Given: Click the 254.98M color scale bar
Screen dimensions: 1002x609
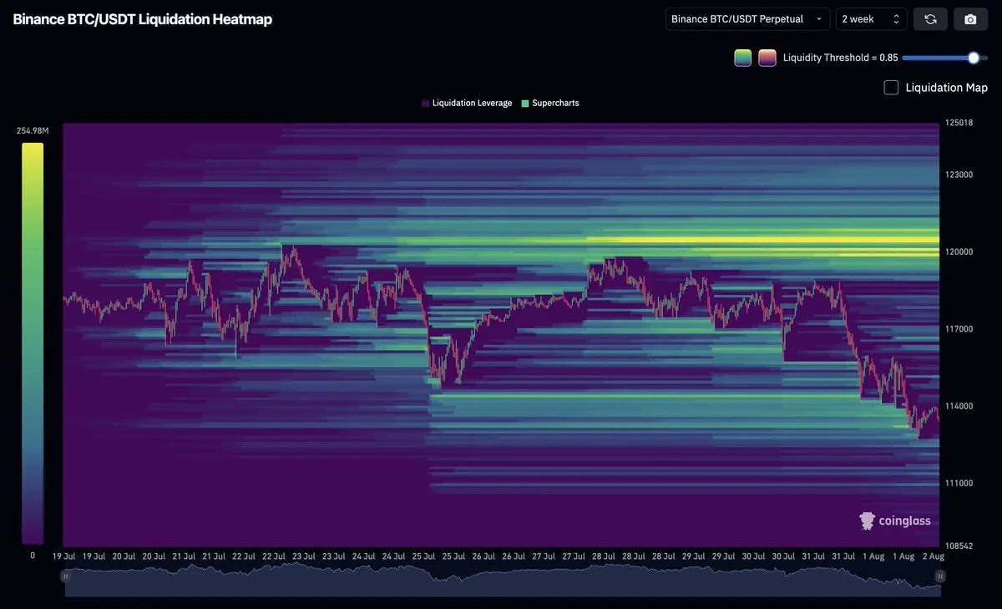Looking at the screenshot, I should point(33,343).
